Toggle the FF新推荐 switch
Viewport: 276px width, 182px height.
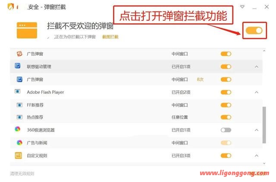pos(226,105)
